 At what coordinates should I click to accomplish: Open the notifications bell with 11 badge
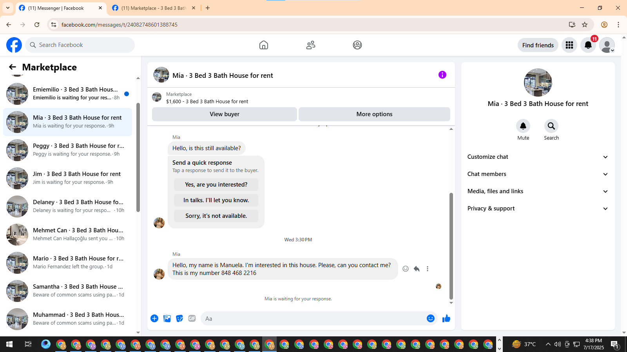coord(588,45)
